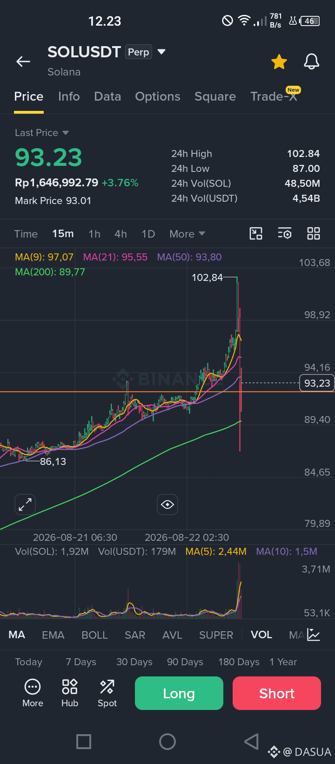Expand chart to fullscreen
Image resolution: width=335 pixels, height=764 pixels.
[x=25, y=505]
